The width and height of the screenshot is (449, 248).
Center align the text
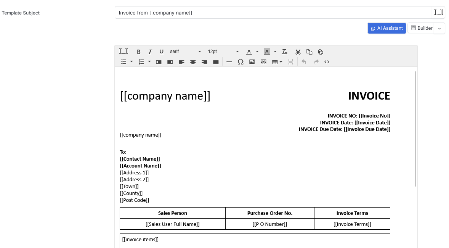[x=193, y=62]
